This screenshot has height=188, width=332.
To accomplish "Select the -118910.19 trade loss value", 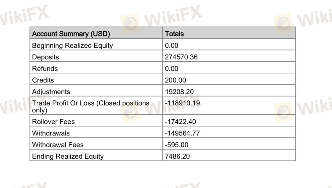I will click(182, 103).
